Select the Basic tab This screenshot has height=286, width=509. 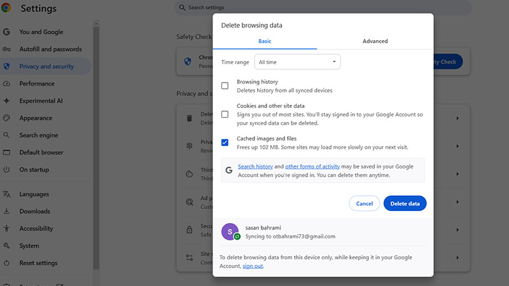click(265, 41)
